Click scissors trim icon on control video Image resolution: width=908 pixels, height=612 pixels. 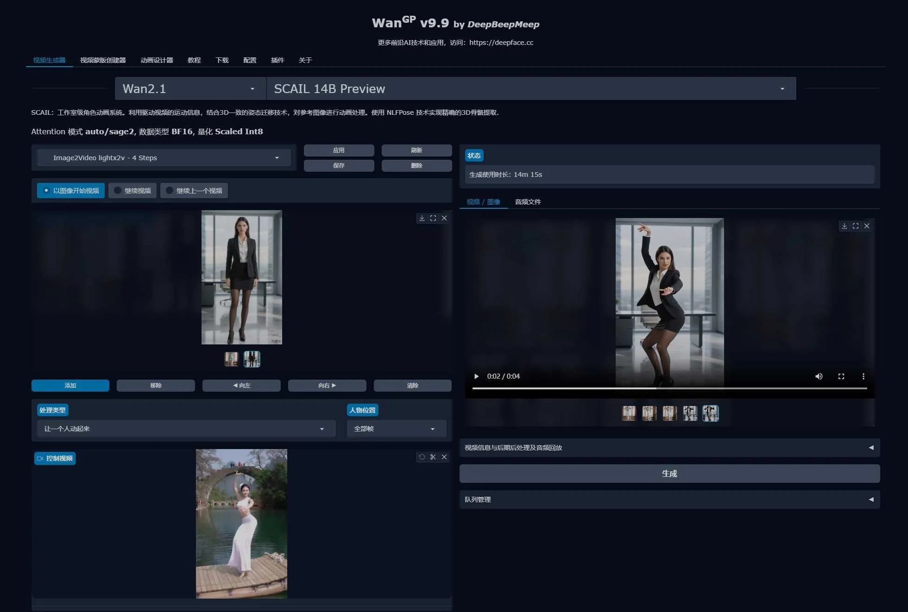click(433, 457)
